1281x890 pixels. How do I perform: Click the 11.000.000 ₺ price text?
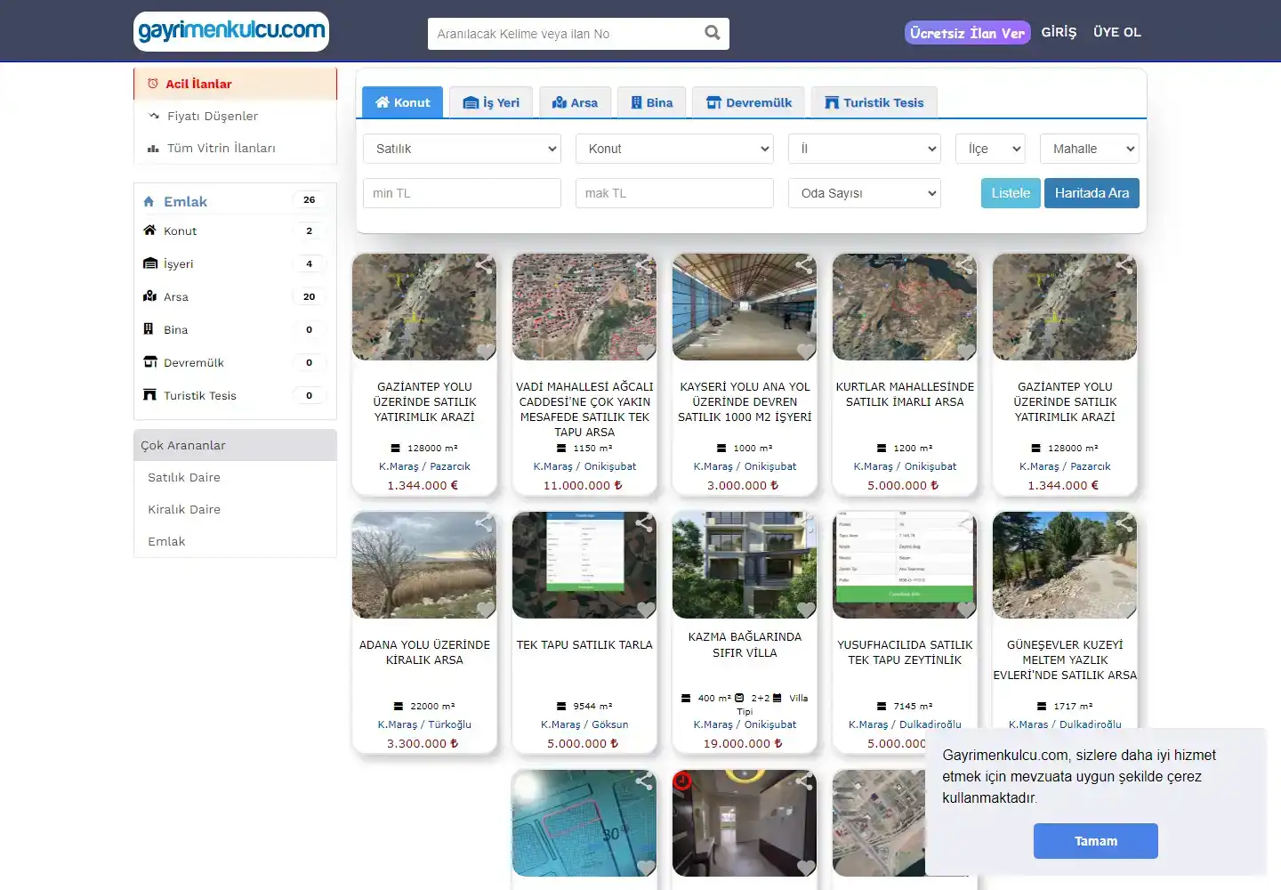(584, 485)
